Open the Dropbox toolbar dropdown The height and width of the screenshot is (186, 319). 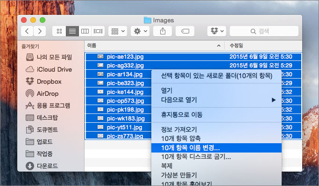coord(217,31)
